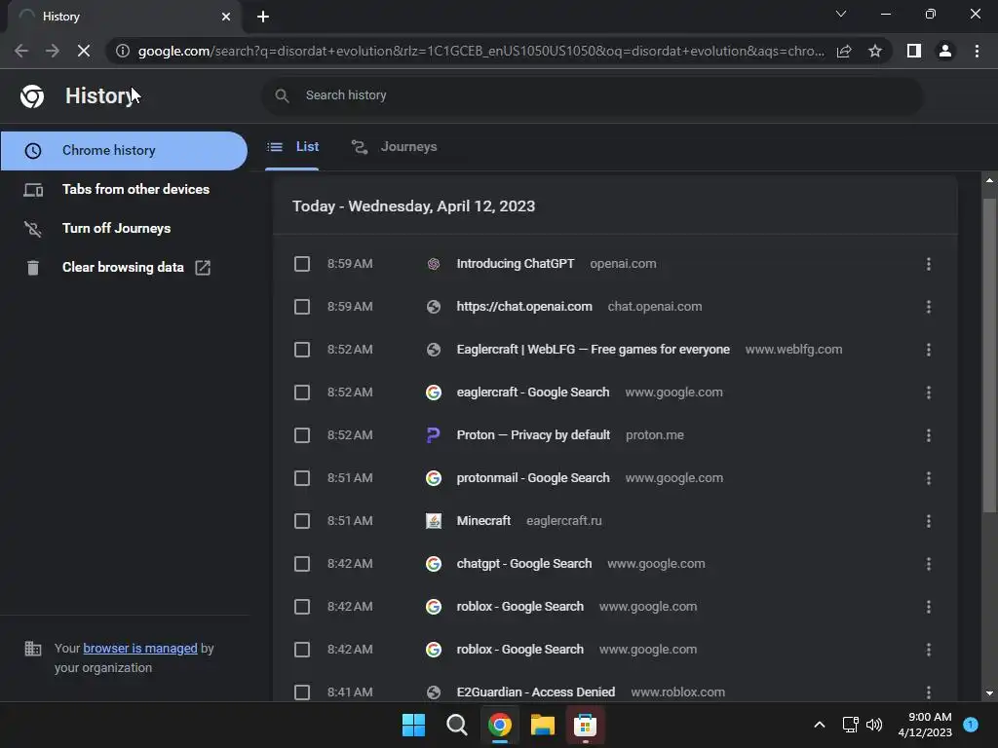The width and height of the screenshot is (998, 748).
Task: Check the eaglercraft Google Search entry
Action: coord(302,393)
